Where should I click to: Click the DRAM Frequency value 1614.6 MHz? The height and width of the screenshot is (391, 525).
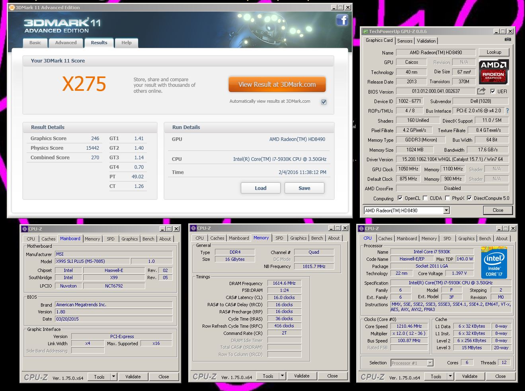coord(284,283)
